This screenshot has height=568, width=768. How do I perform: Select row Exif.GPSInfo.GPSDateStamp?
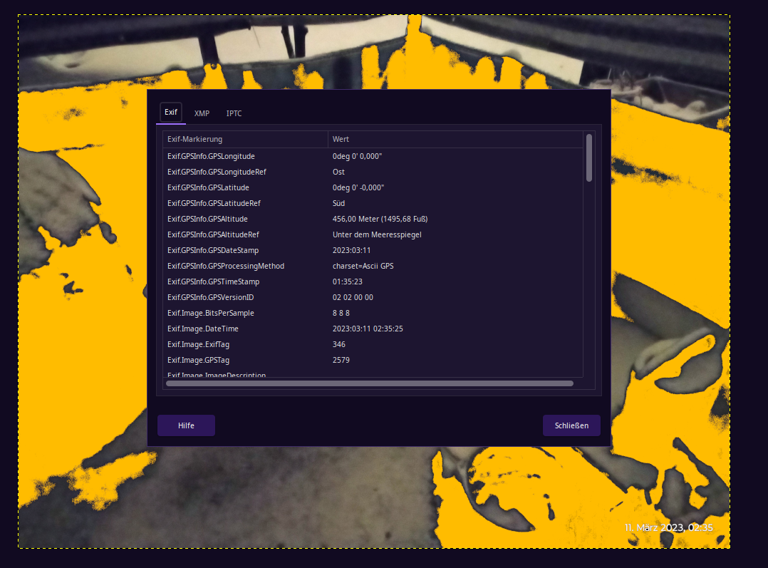(x=373, y=250)
